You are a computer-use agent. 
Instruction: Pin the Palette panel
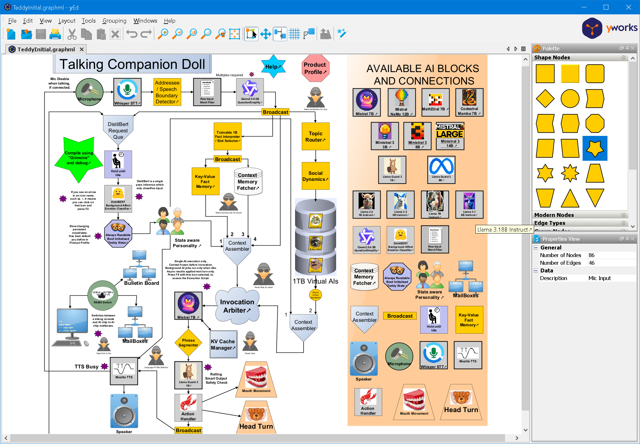tap(627, 48)
